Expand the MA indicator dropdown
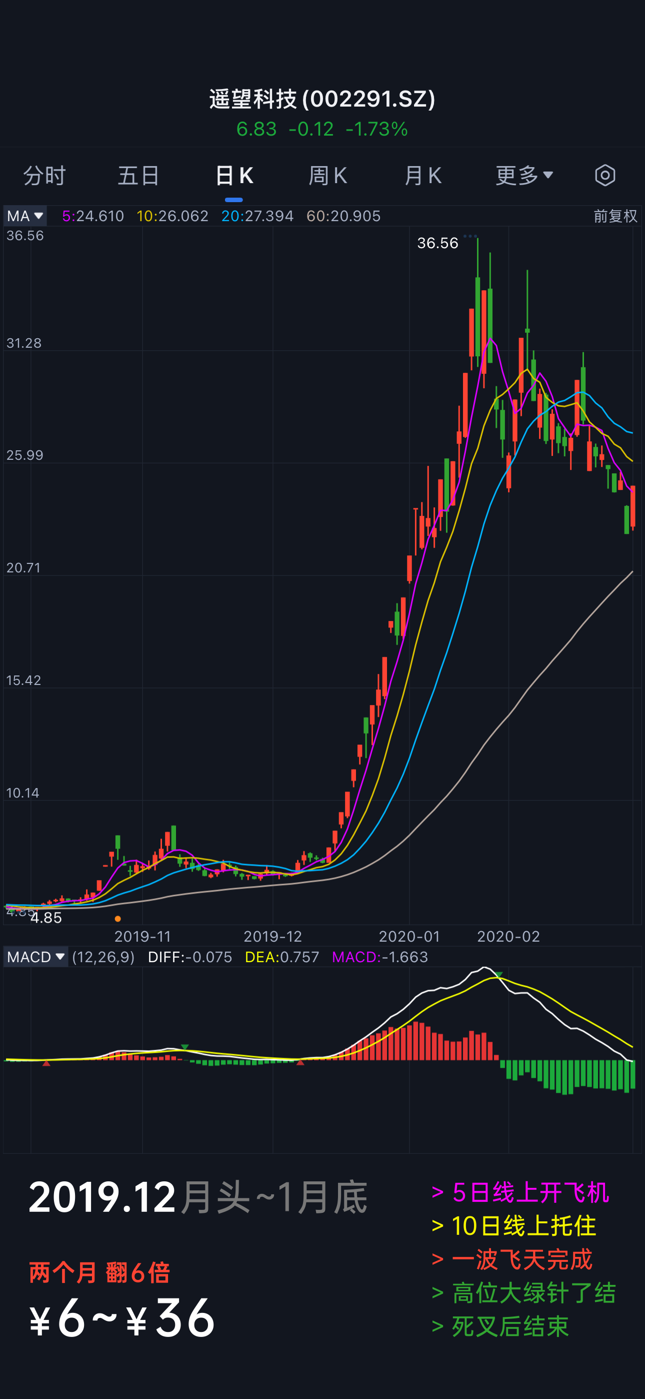This screenshot has height=1399, width=645. (25, 216)
